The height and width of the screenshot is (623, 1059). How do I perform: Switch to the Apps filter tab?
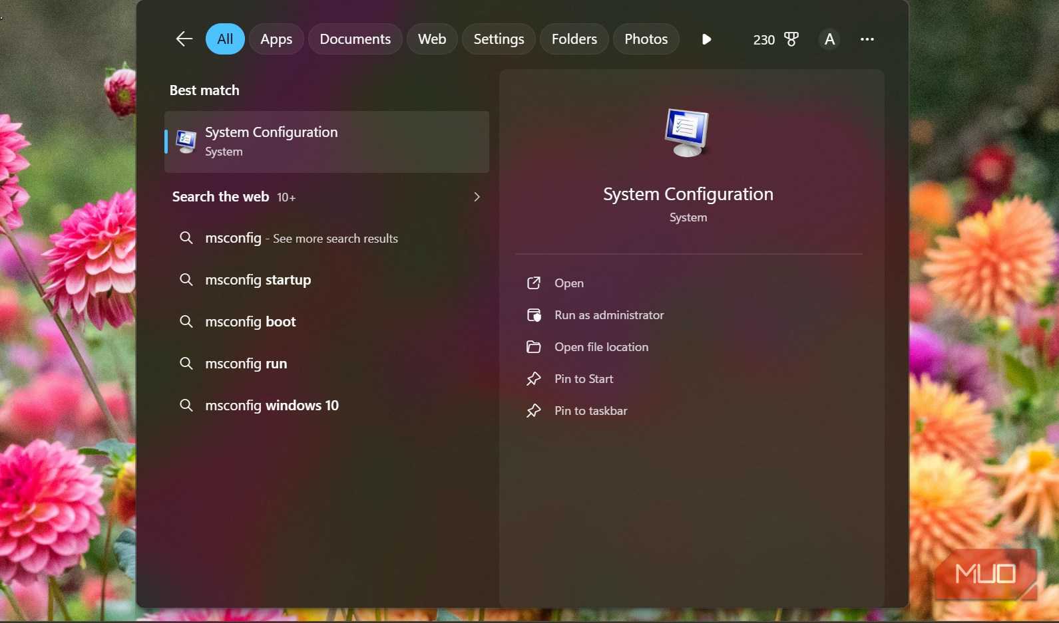pyautogui.click(x=276, y=39)
